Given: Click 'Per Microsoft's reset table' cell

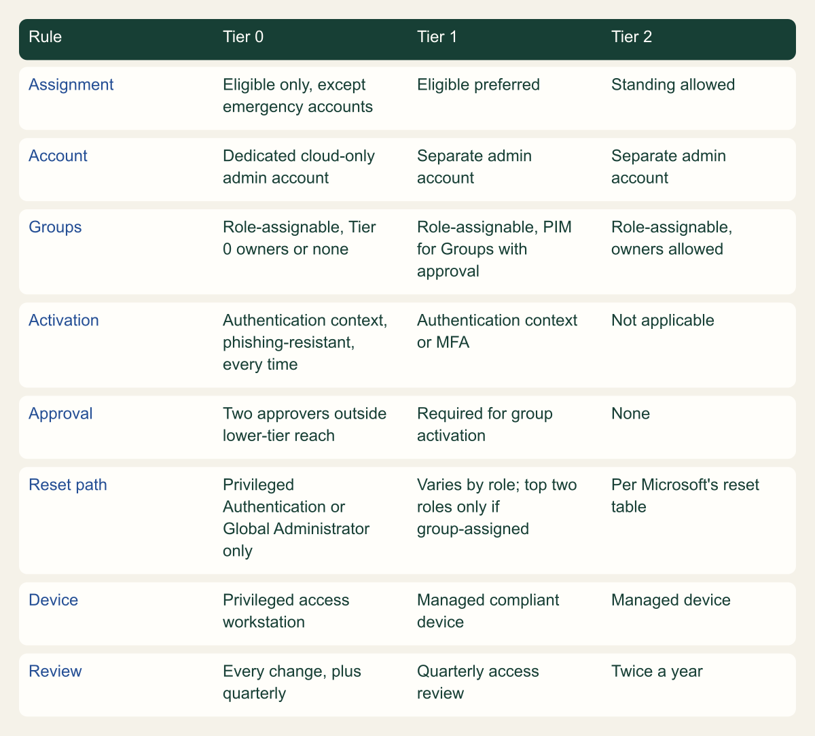Looking at the screenshot, I should [x=685, y=495].
